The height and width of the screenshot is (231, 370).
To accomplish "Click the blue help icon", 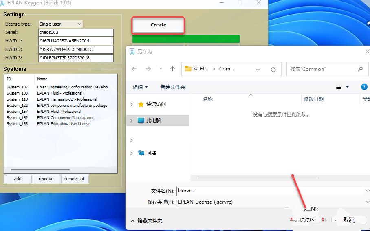I will (364, 87).
